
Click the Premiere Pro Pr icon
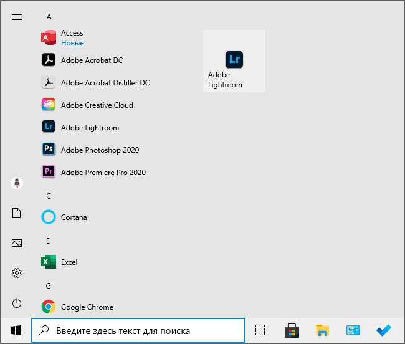49,171
